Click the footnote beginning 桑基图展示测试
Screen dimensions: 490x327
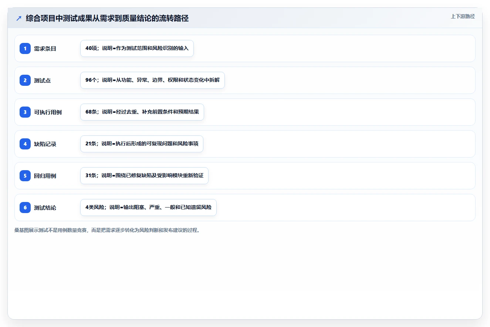point(108,230)
